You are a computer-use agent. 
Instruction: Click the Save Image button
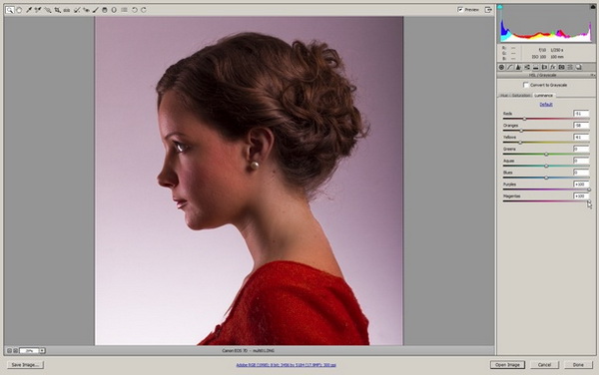click(x=25, y=365)
